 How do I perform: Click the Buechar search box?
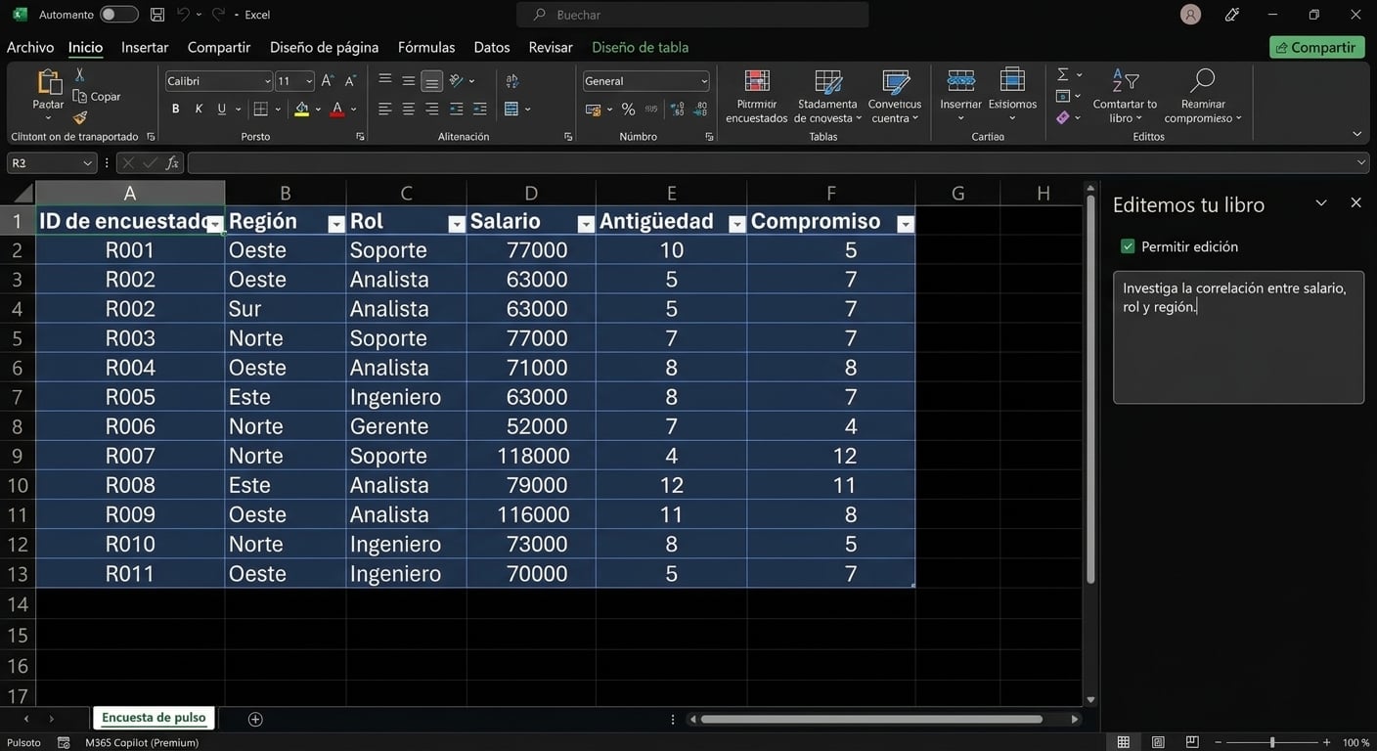tap(692, 15)
